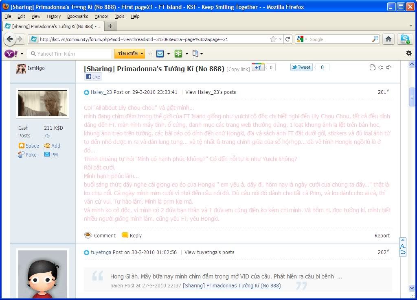
Task: Click the Yahoo toolbar bookmarks page icon
Action: tap(195, 54)
